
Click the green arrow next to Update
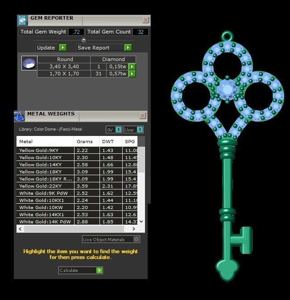click(x=63, y=47)
